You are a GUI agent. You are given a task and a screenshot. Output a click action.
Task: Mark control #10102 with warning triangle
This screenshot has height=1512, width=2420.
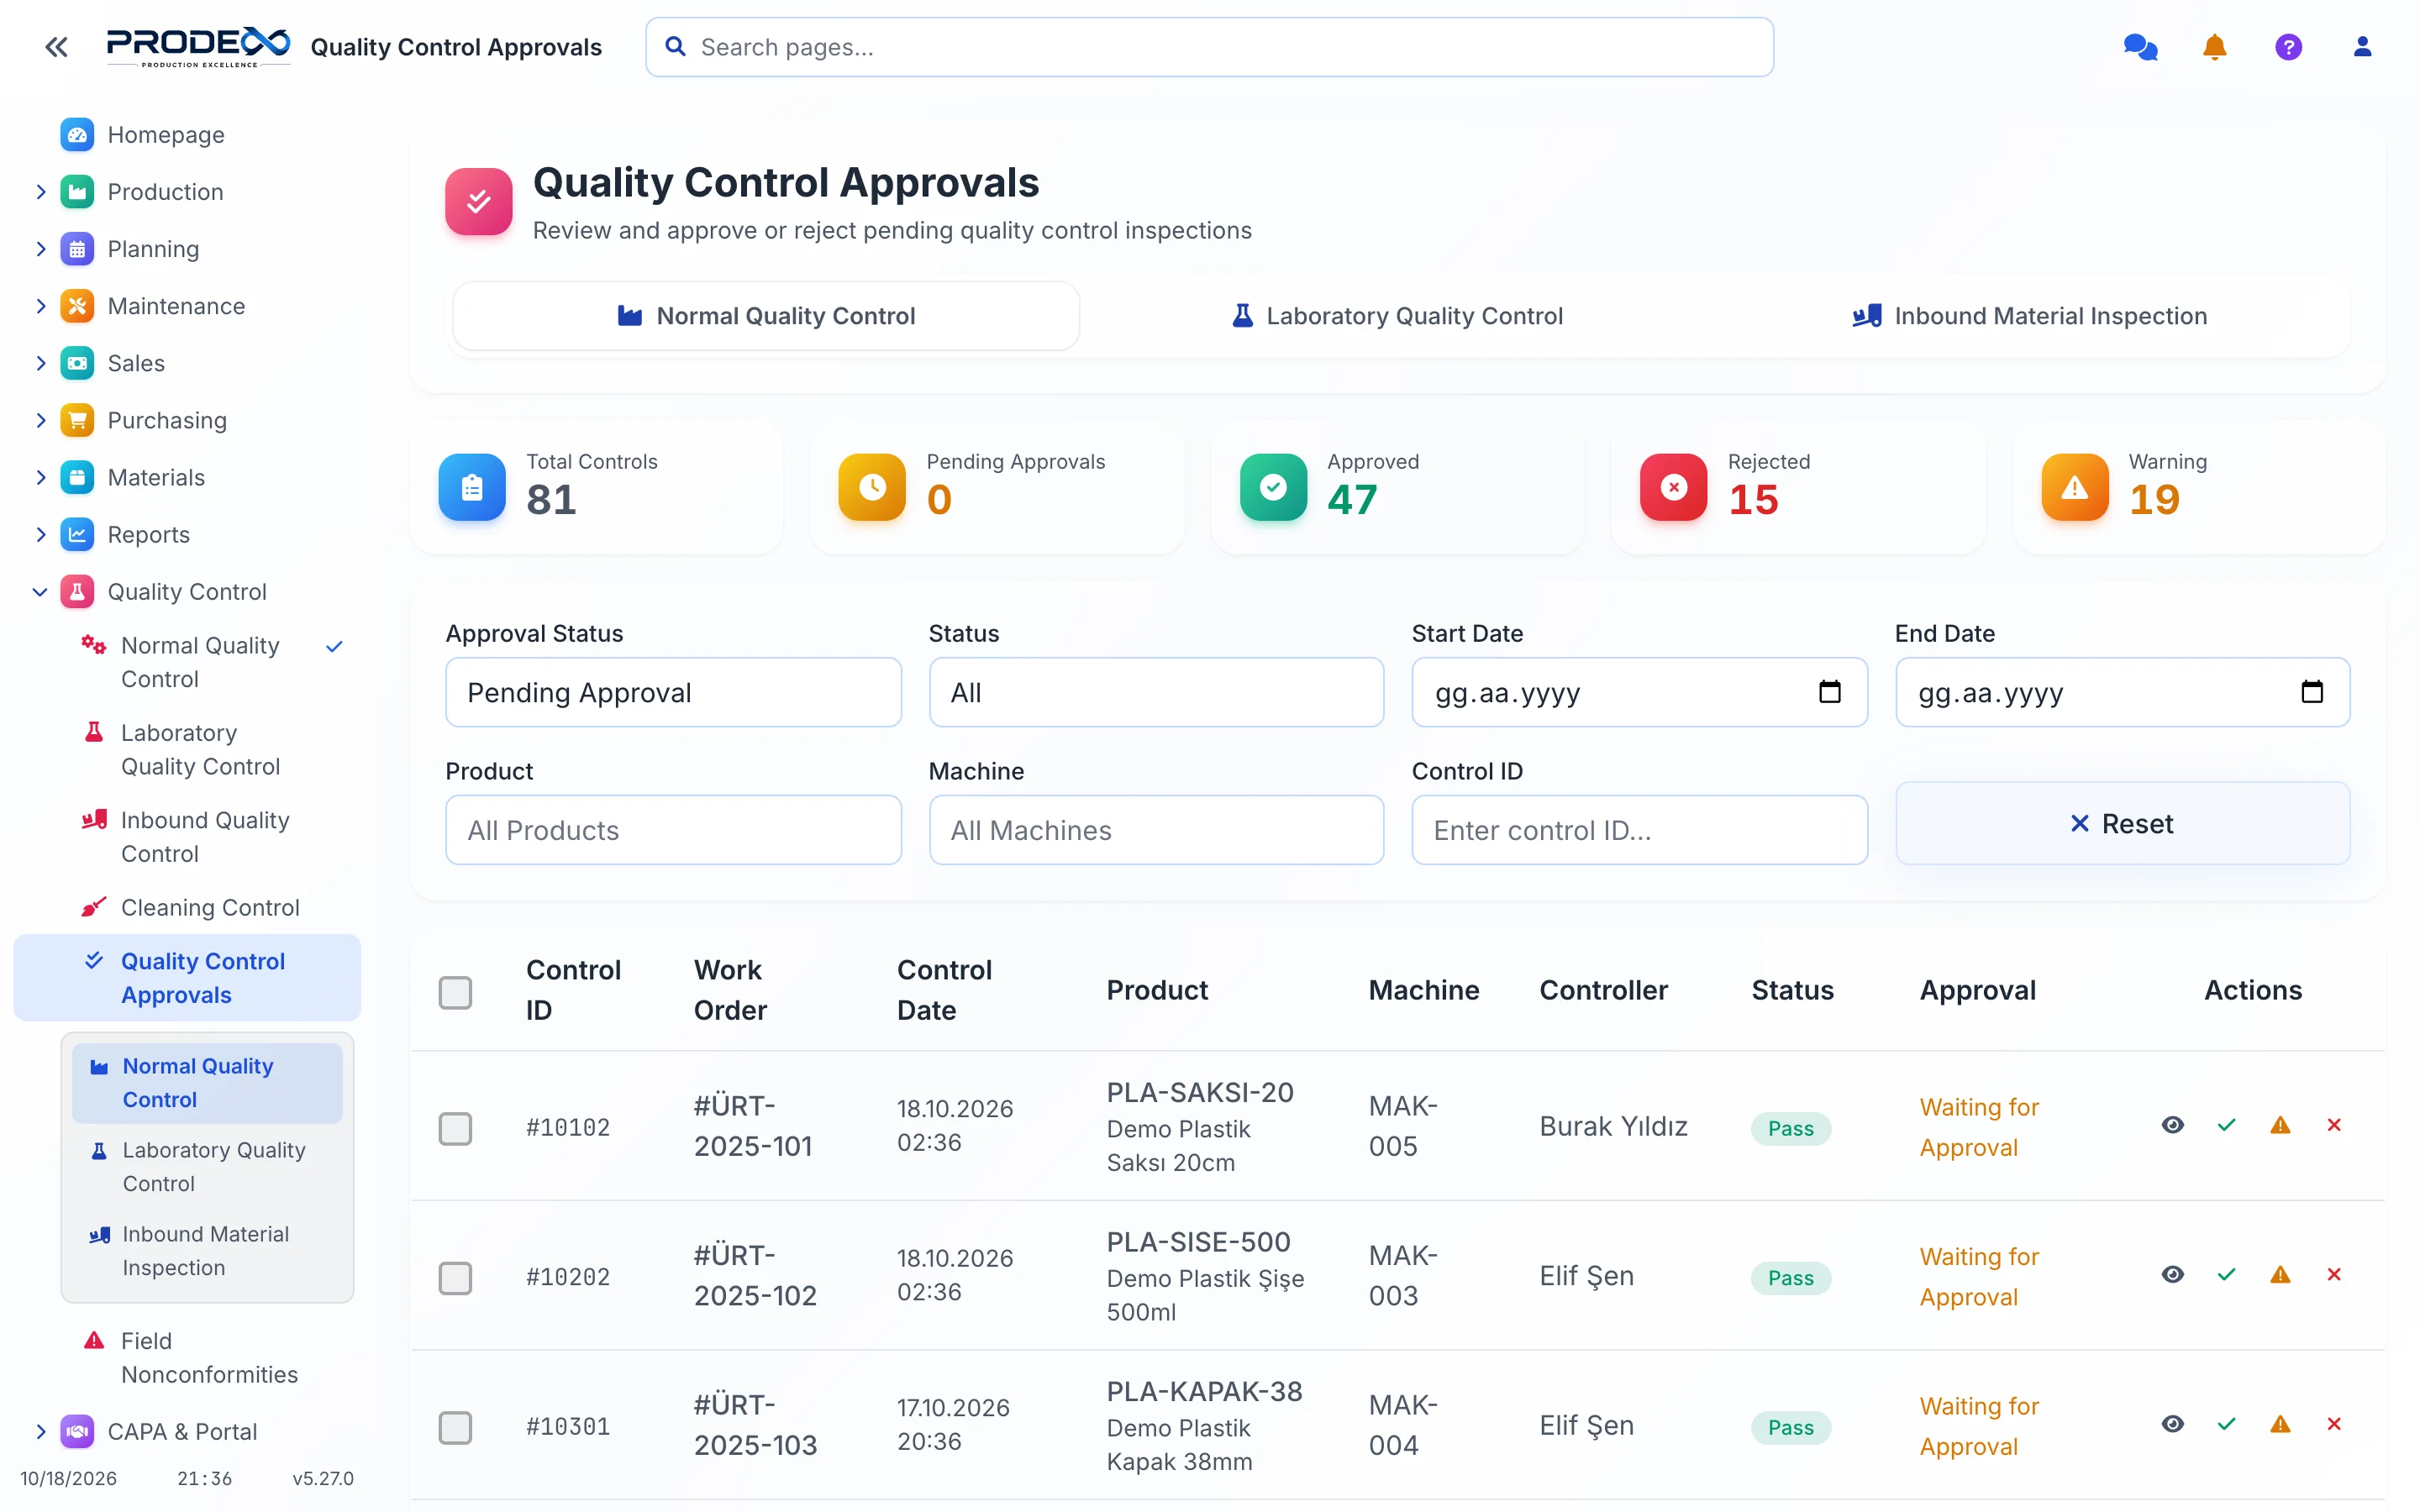tap(2280, 1125)
